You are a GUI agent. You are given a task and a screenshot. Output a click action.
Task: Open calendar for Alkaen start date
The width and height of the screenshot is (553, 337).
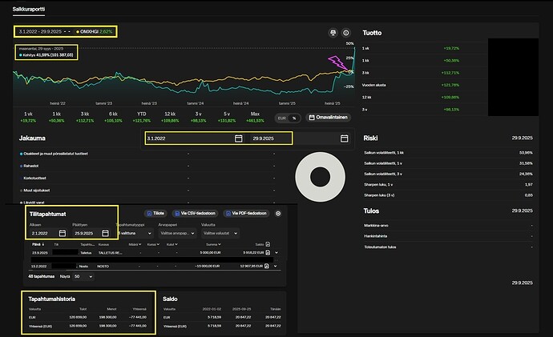tap(63, 233)
